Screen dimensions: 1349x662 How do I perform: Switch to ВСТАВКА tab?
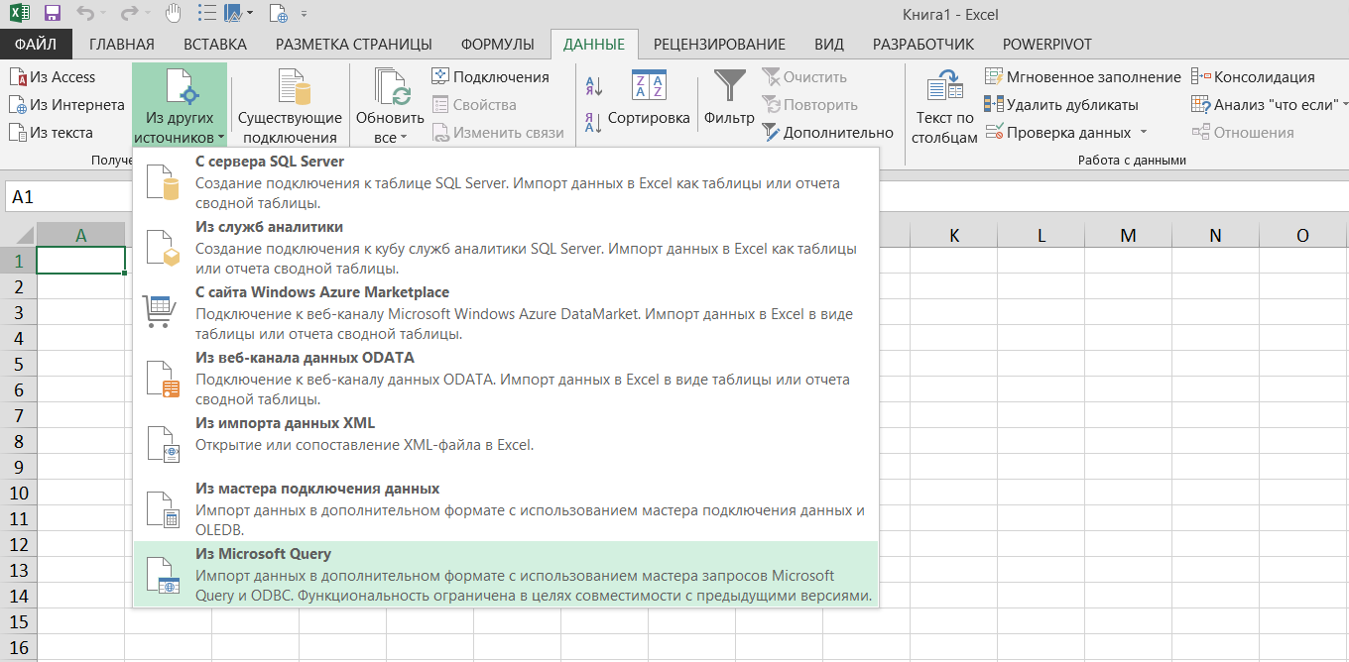[215, 44]
